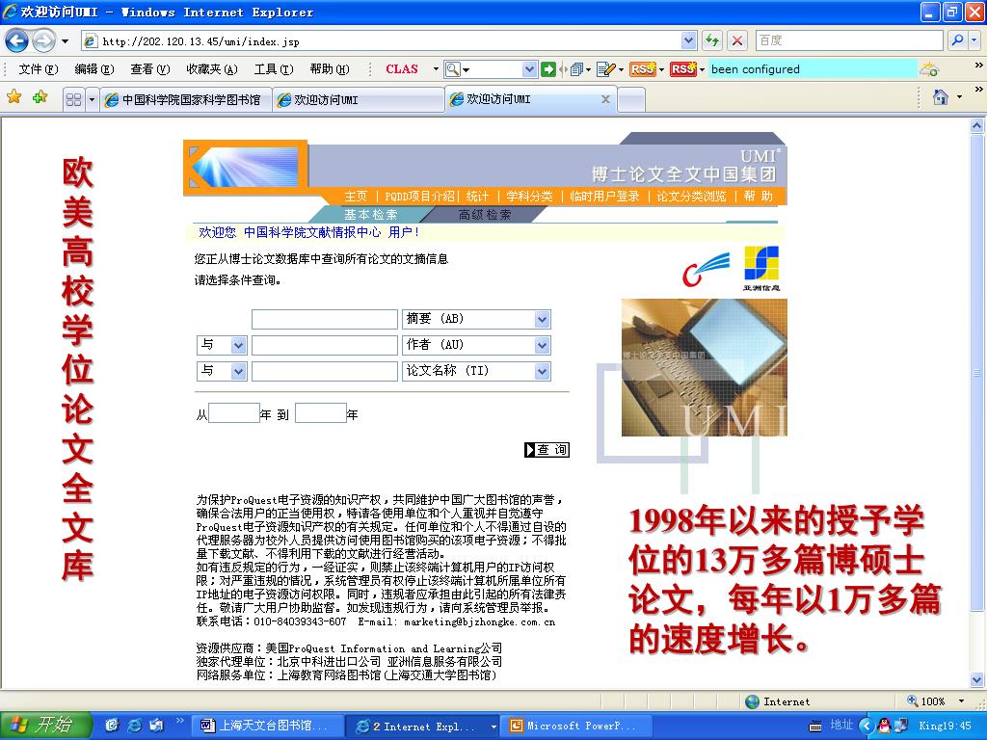
Task: Click the browser Forward arrow button
Action: [43, 41]
